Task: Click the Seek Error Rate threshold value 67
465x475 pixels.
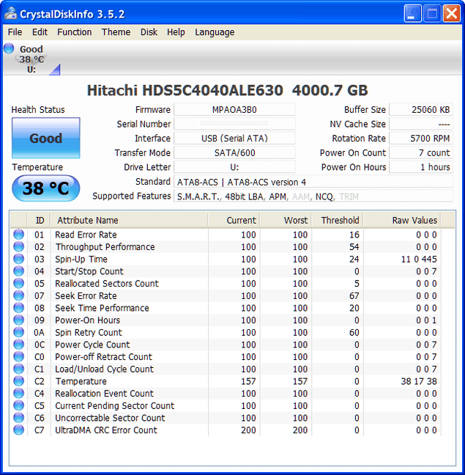Action: click(x=354, y=295)
